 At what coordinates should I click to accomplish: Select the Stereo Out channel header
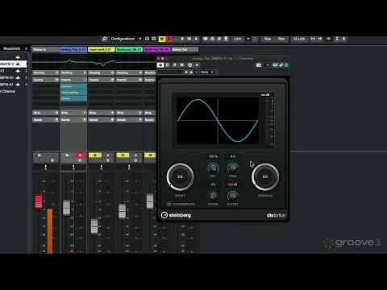(185, 49)
